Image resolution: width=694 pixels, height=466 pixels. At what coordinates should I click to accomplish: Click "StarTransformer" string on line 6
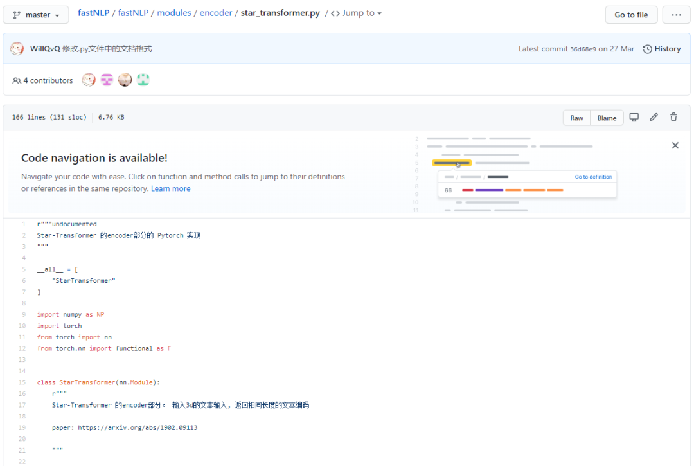tap(84, 281)
